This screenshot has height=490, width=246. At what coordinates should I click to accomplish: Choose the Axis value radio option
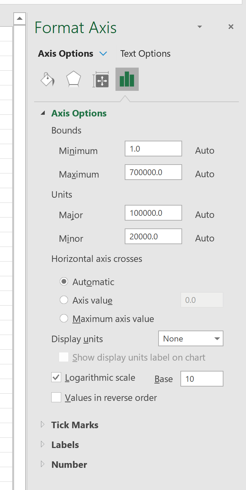coord(64,300)
